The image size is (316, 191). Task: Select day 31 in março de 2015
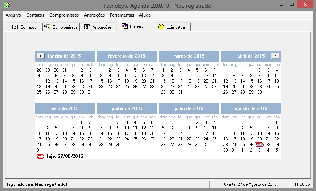pyautogui.click(x=180, y=92)
